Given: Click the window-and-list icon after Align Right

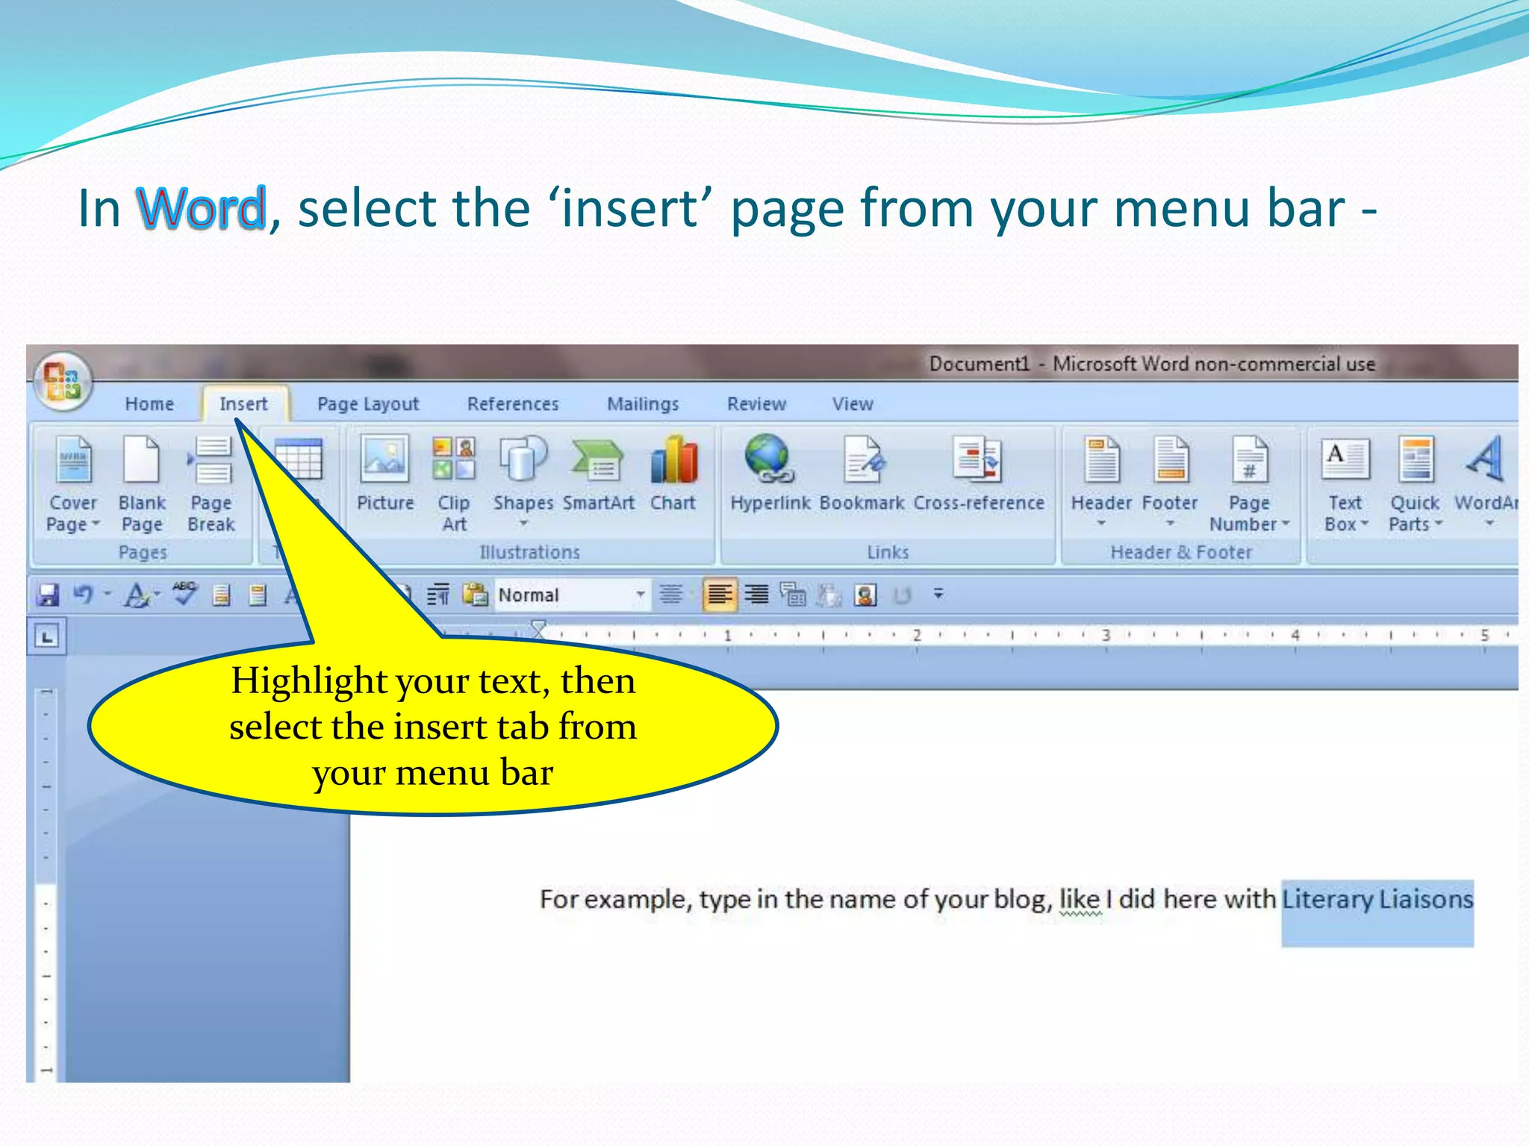Looking at the screenshot, I should [x=793, y=595].
